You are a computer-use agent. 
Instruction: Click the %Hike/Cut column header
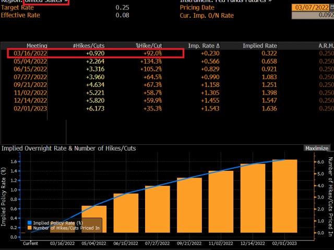[149, 46]
